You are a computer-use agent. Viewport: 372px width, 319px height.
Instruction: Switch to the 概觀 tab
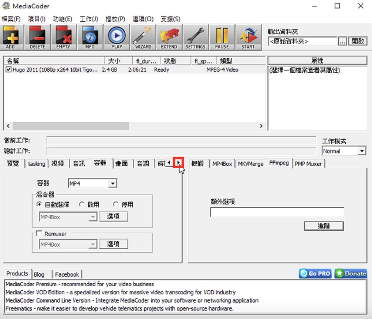click(x=197, y=164)
